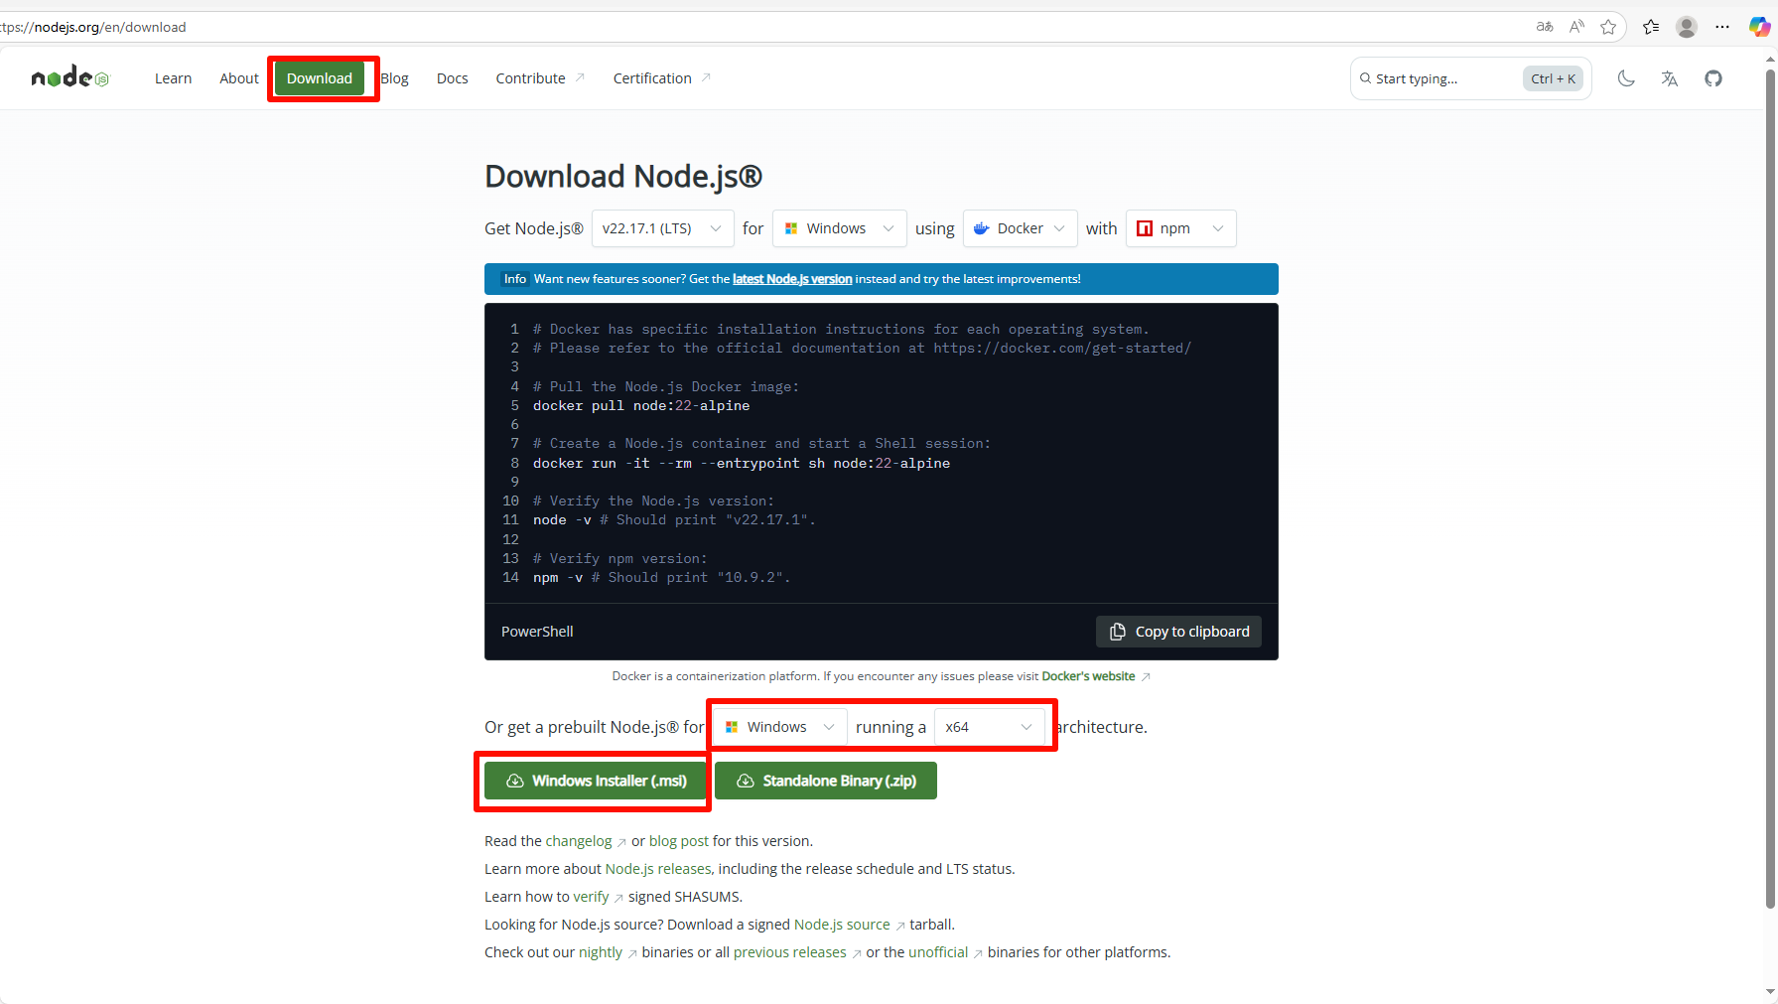
Task: Open the About menu item
Action: 239,78
